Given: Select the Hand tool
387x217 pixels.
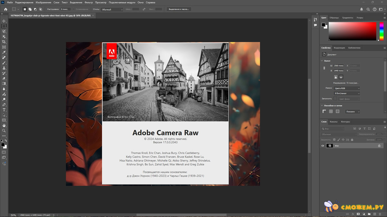Looking at the screenshot, I should point(4,125).
